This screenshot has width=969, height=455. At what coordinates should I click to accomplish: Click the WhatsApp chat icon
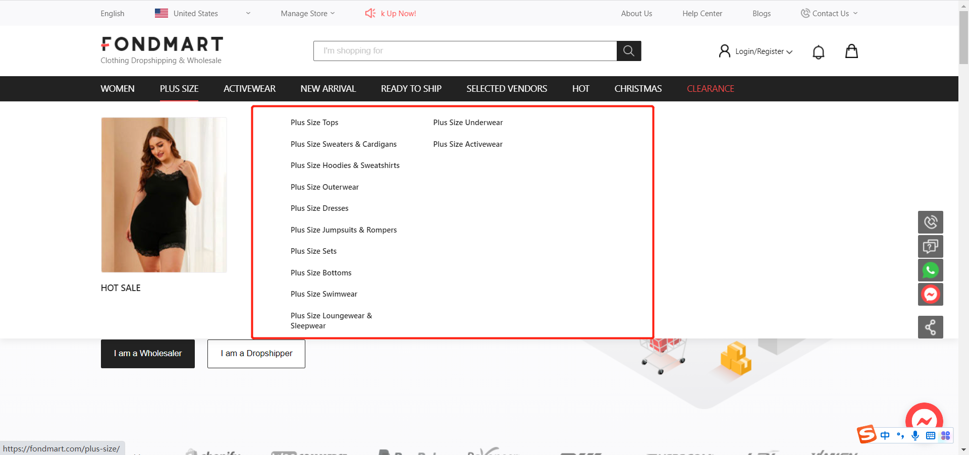pyautogui.click(x=930, y=270)
